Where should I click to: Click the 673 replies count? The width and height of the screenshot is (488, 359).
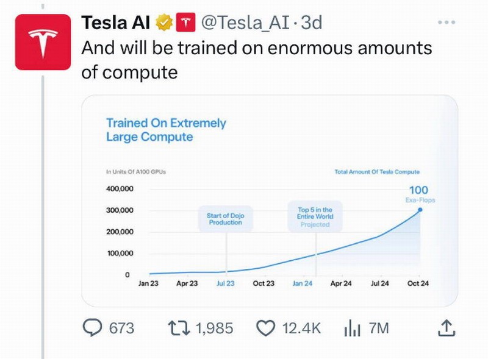pyautogui.click(x=121, y=329)
